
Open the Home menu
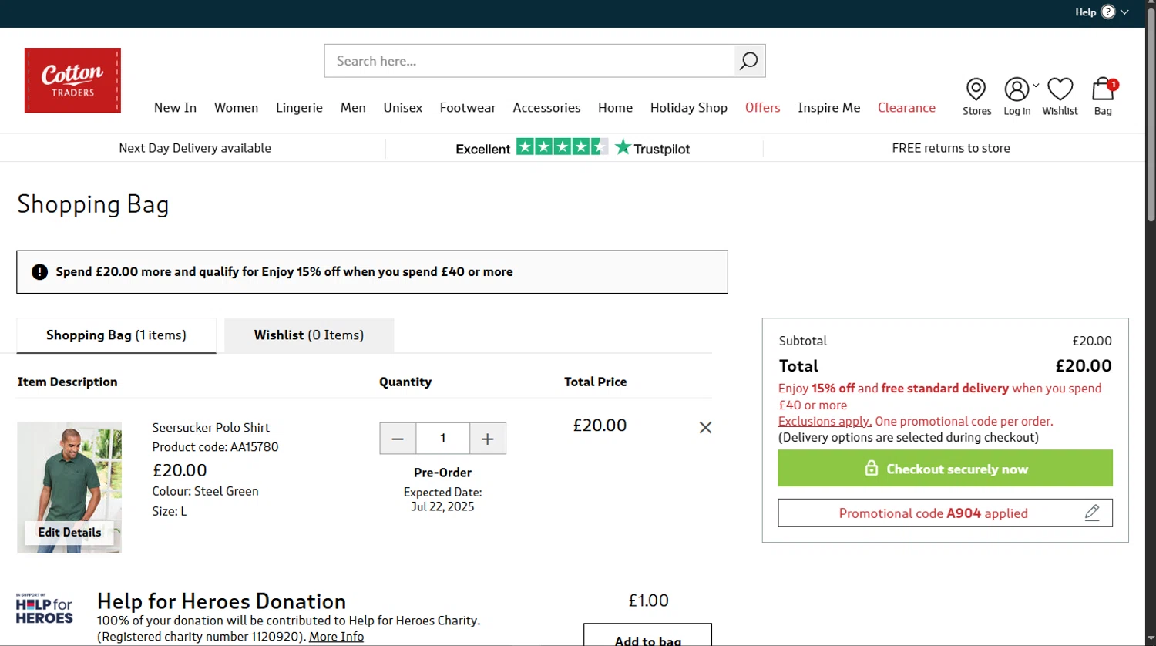point(615,108)
